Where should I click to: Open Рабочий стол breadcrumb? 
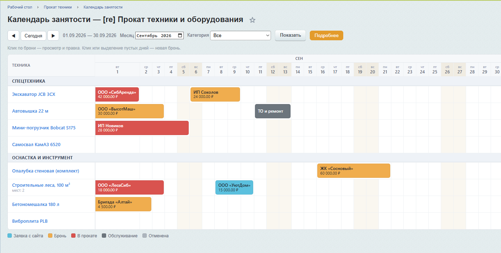tap(20, 7)
